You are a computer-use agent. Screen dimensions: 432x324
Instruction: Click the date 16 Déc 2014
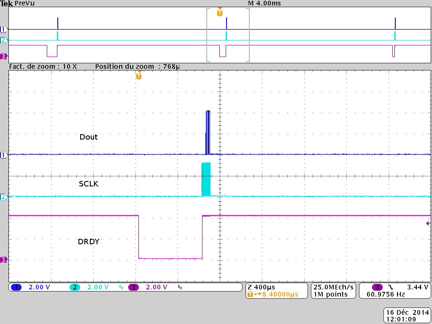click(408, 313)
